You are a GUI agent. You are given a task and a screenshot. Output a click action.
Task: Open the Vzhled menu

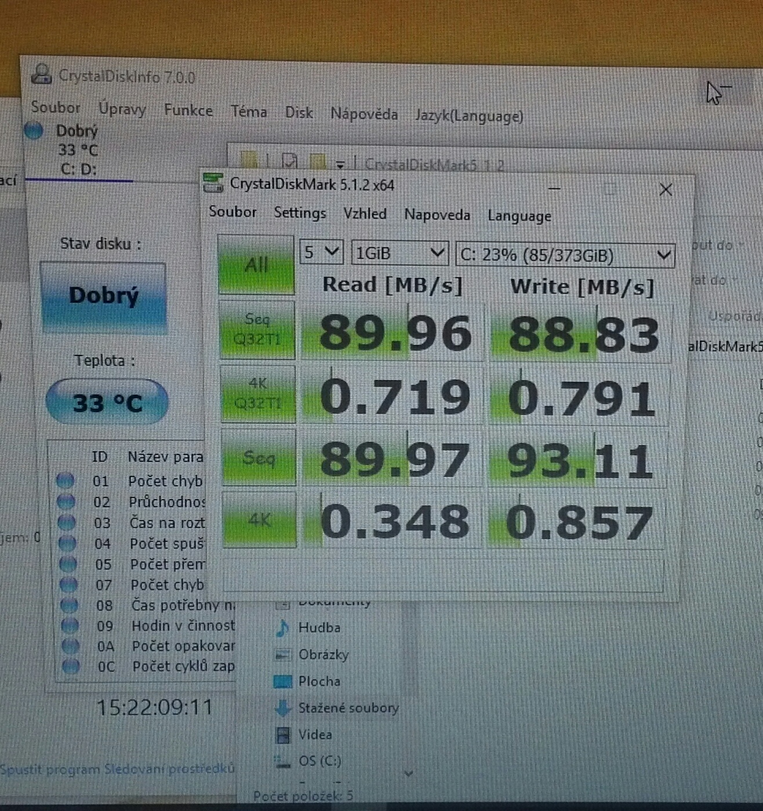click(x=365, y=214)
